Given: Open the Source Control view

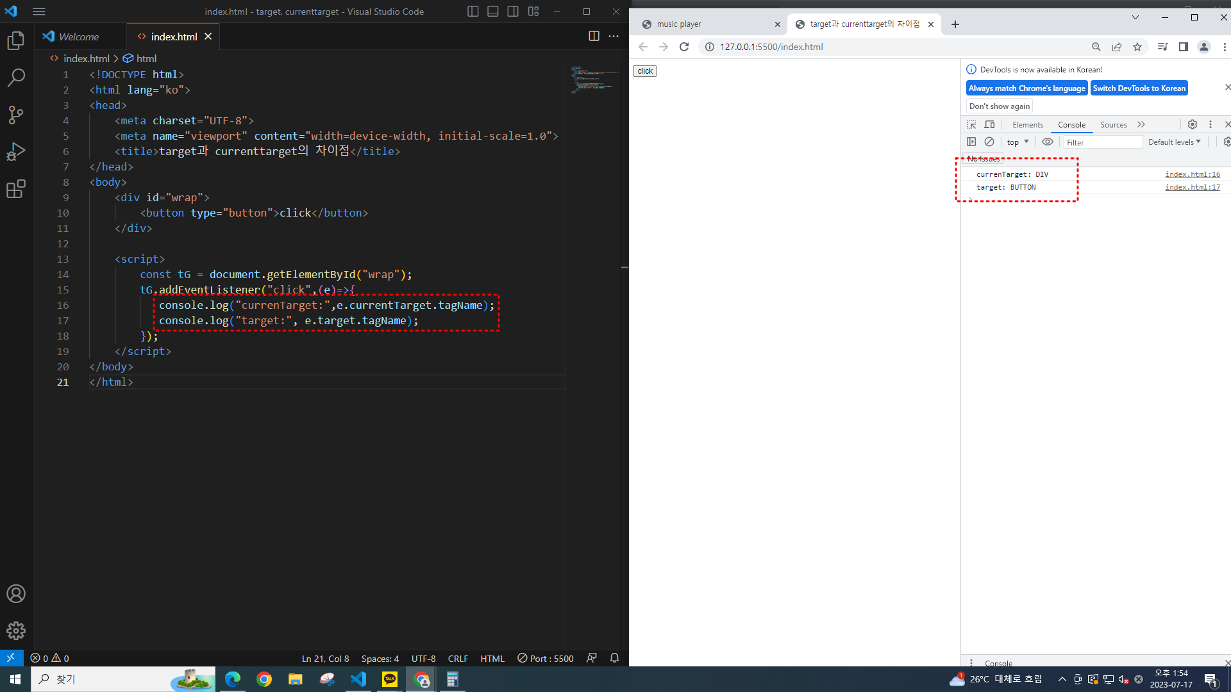Looking at the screenshot, I should click(16, 115).
